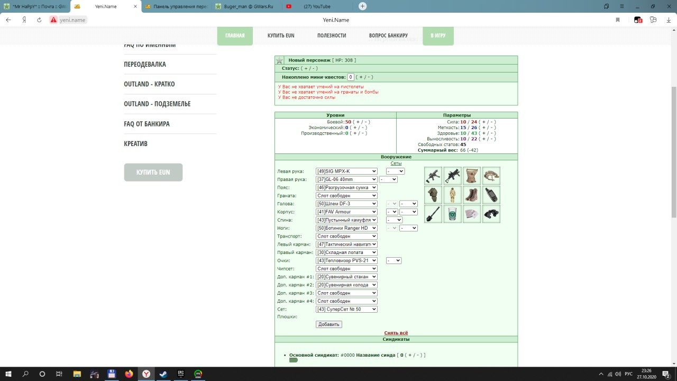Click the mini-quests count input field

pos(351,77)
